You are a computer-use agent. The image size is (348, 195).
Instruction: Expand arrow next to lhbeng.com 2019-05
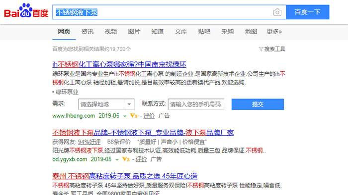125,116
